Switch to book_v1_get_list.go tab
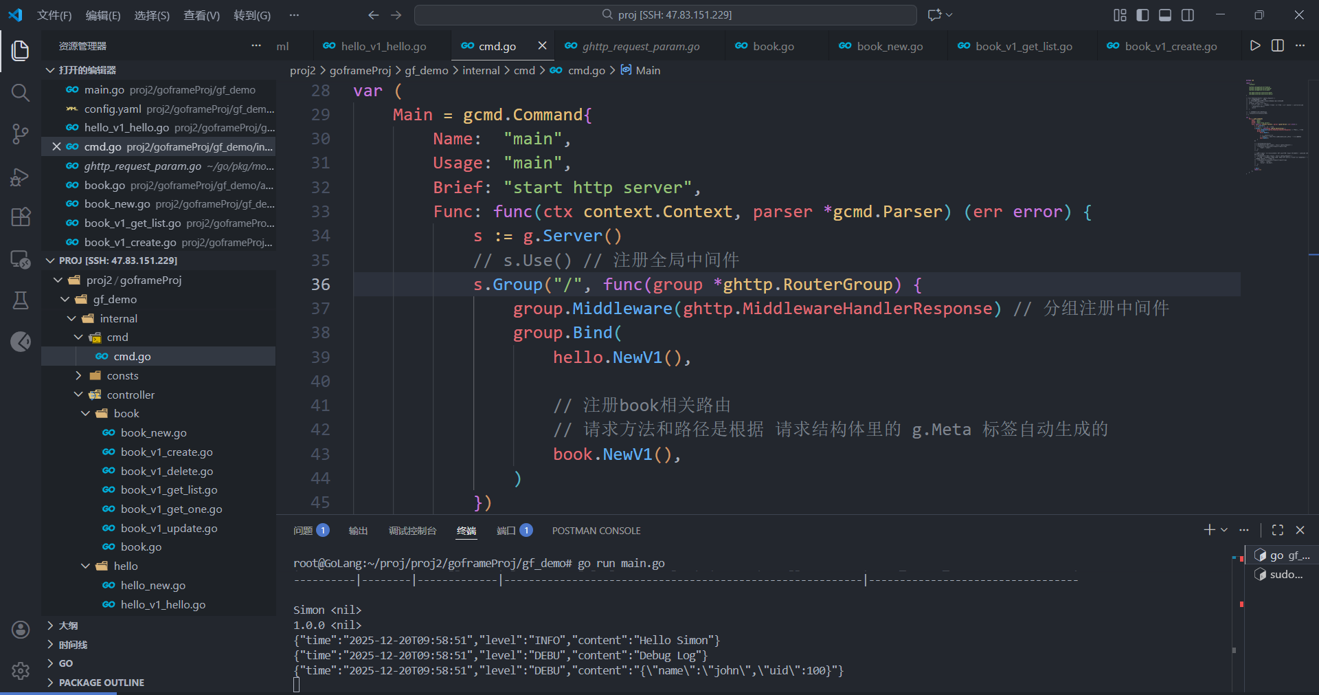Image resolution: width=1319 pixels, height=695 pixels. [x=1023, y=46]
